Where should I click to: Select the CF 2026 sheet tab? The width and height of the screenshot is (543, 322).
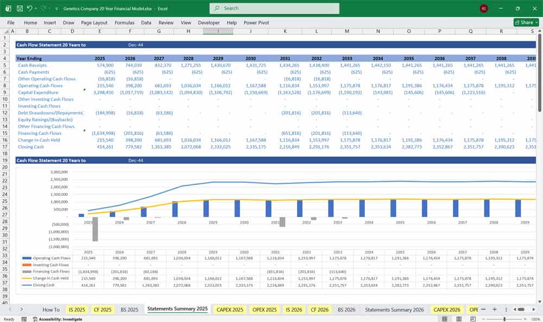319,309
